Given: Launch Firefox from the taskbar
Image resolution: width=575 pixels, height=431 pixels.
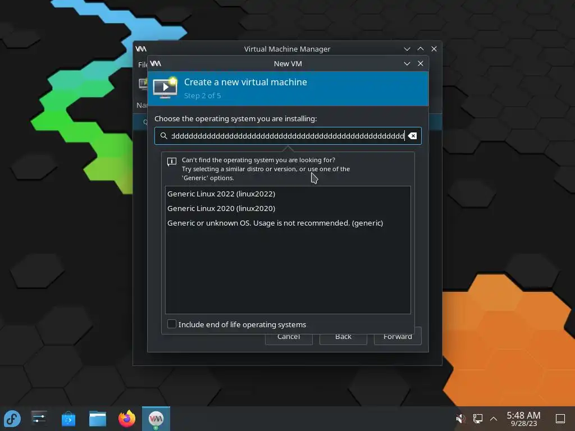Looking at the screenshot, I should coord(127,419).
